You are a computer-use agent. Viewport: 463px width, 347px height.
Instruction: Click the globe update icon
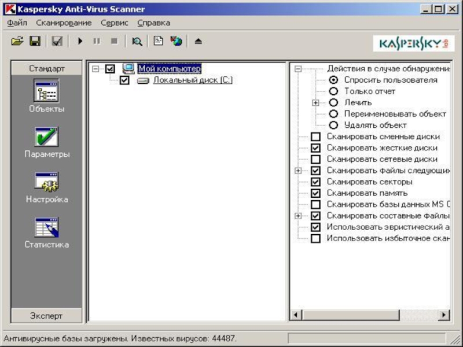click(x=177, y=41)
